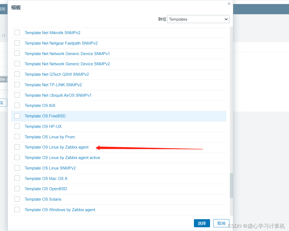289x231 pixels.
Task: Pick the Template OS OpenBSD link
Action: (x=46, y=189)
